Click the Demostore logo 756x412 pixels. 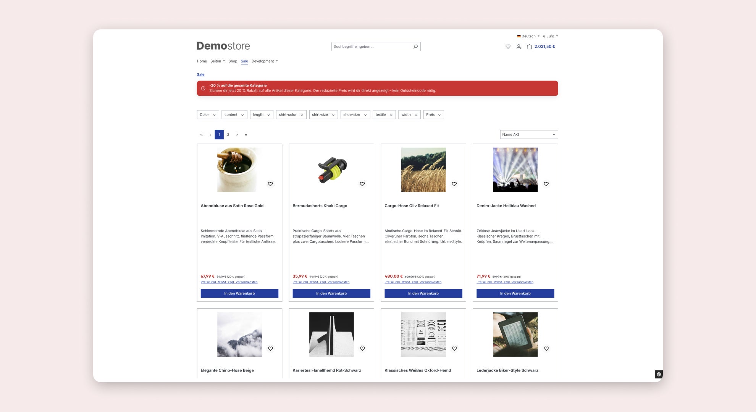(223, 46)
